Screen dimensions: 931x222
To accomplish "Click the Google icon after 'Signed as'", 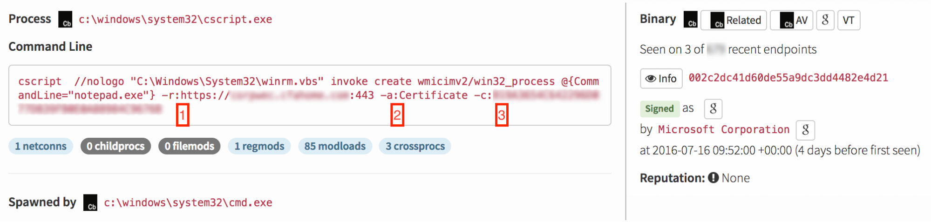I will point(713,109).
